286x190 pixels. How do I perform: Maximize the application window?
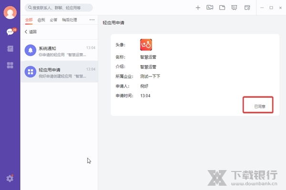point(271,8)
